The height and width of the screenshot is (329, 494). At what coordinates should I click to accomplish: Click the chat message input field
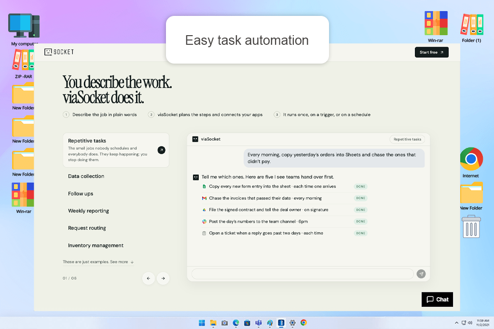coord(302,274)
